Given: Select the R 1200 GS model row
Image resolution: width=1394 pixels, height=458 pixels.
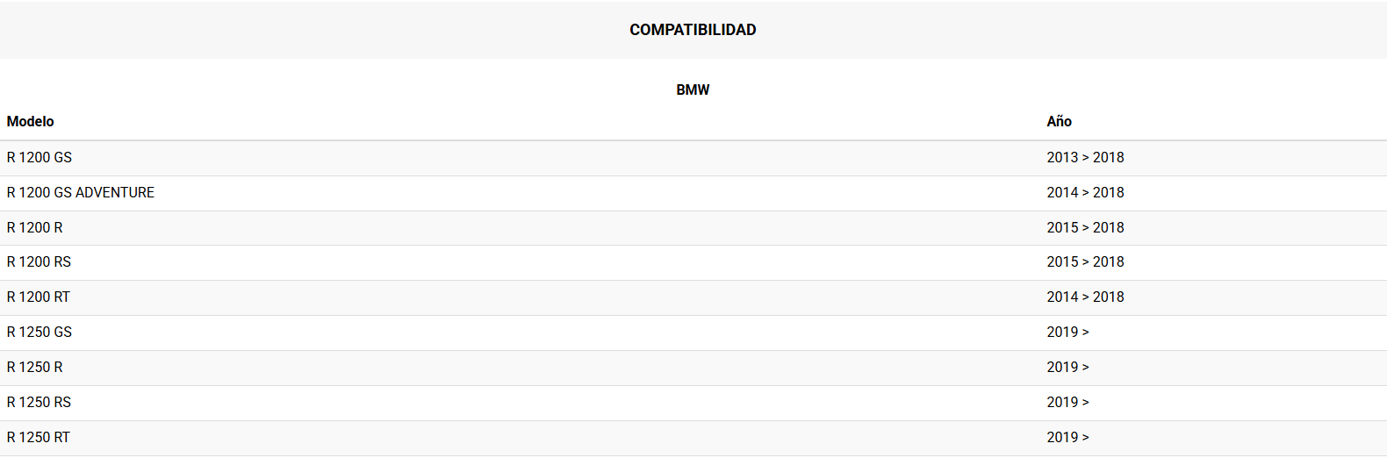Looking at the screenshot, I should click(x=40, y=157).
